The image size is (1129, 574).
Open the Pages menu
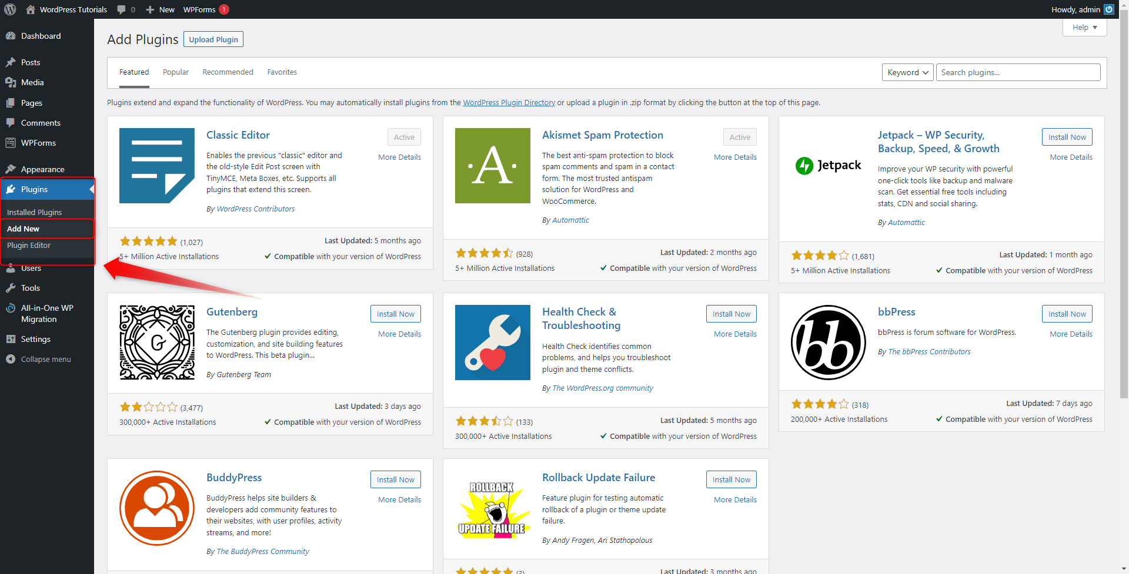click(x=47, y=103)
